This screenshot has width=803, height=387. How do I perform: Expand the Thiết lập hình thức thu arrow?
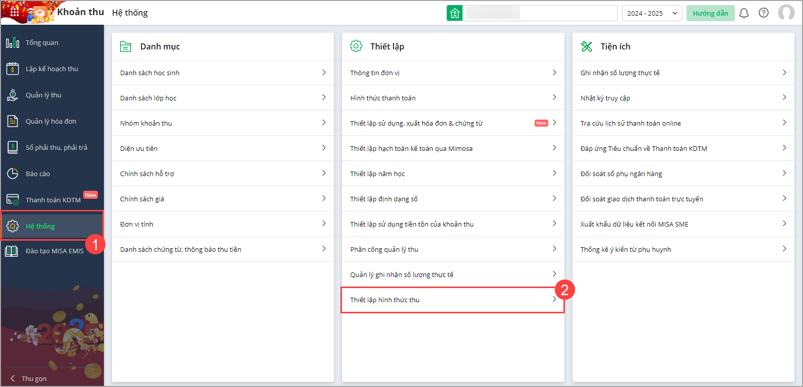(x=554, y=299)
